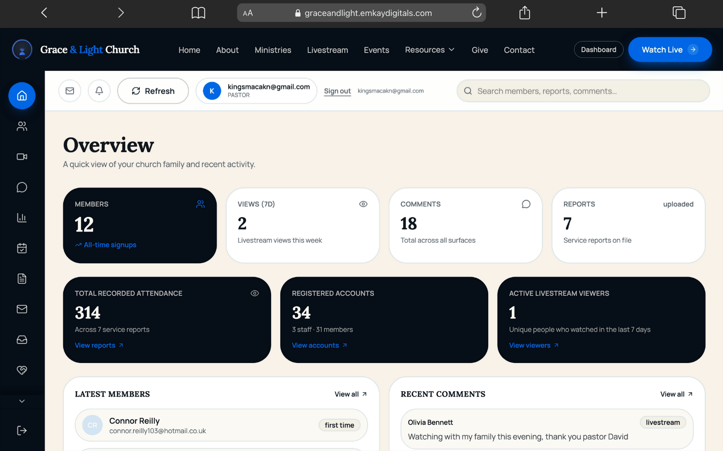
Task: Open the document reports sidebar icon
Action: 22,278
